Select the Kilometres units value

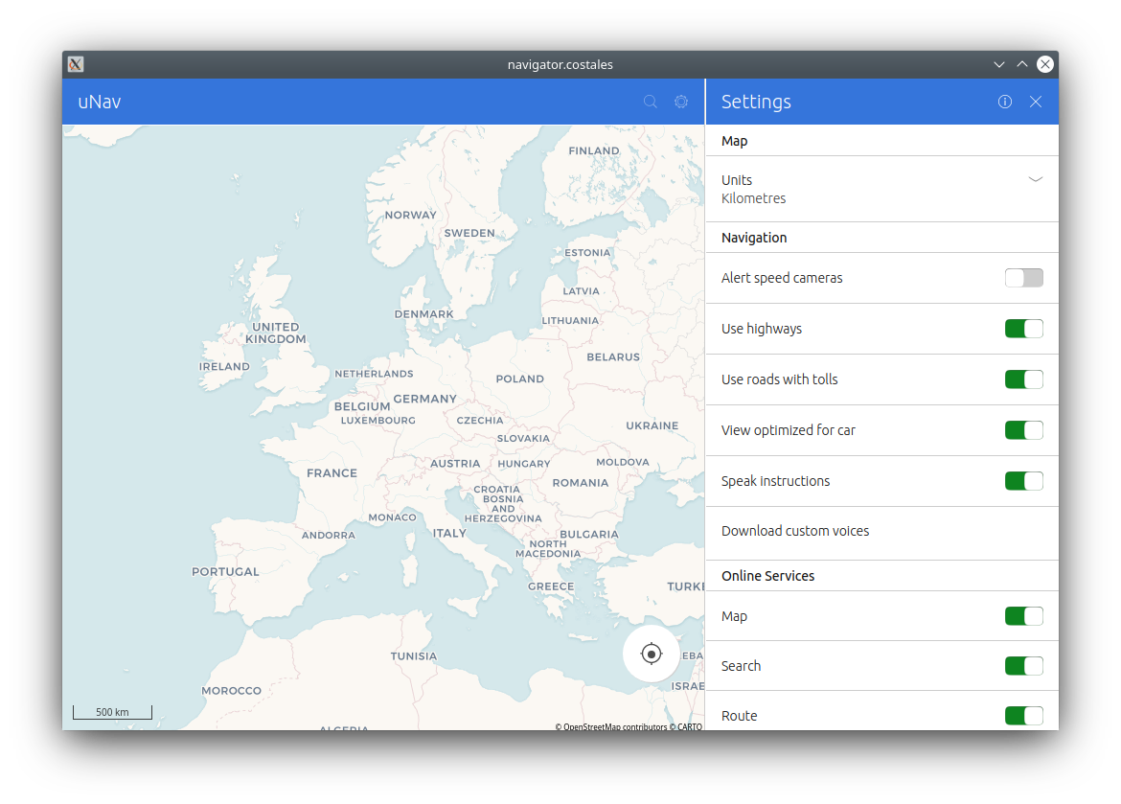coord(753,198)
